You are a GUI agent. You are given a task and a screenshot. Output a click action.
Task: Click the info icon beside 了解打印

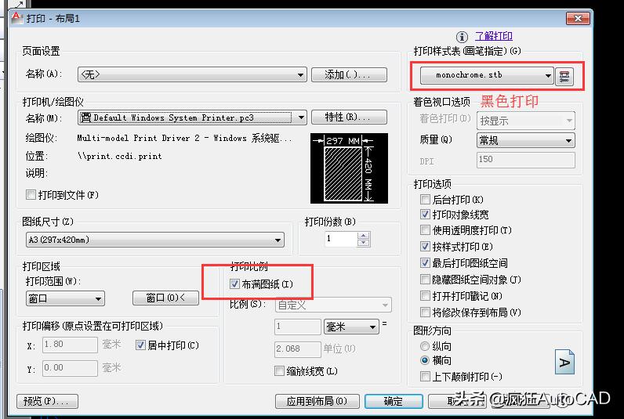coord(462,37)
